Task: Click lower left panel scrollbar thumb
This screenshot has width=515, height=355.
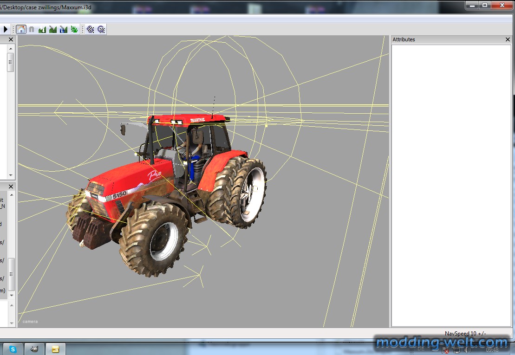Action: (11, 274)
